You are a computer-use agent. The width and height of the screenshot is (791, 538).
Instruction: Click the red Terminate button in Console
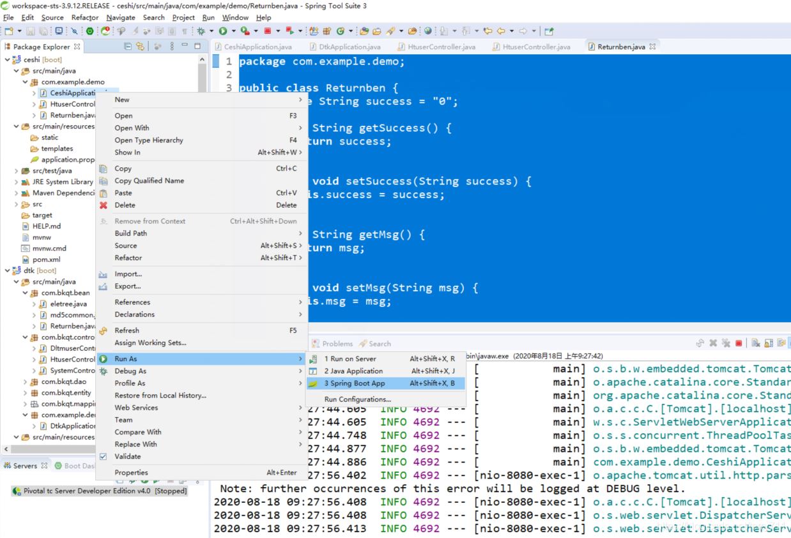click(x=739, y=343)
